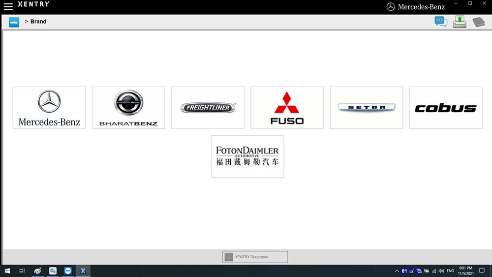Select the Mercedes-Benz brand tile
492x277 pixels.
(x=49, y=108)
